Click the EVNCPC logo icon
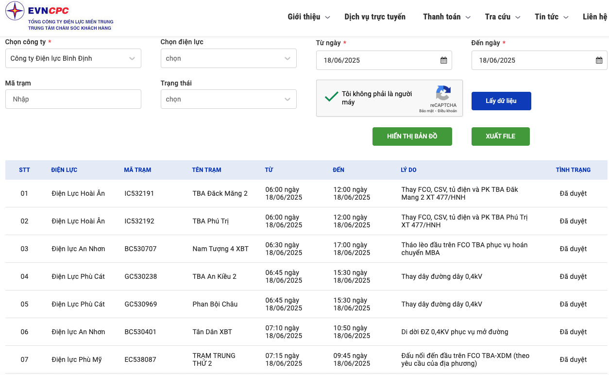 click(15, 11)
